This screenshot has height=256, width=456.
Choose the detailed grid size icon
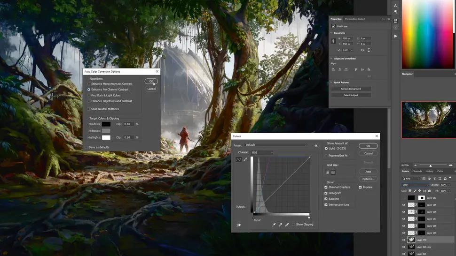(333, 172)
